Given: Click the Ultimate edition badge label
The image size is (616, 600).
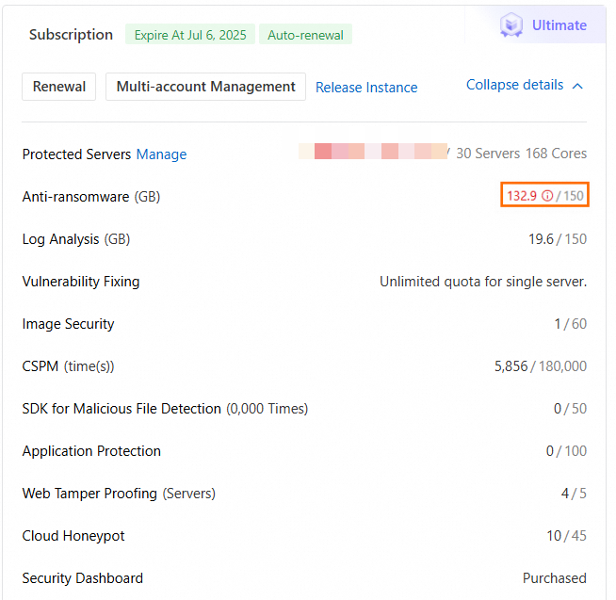Looking at the screenshot, I should [559, 25].
